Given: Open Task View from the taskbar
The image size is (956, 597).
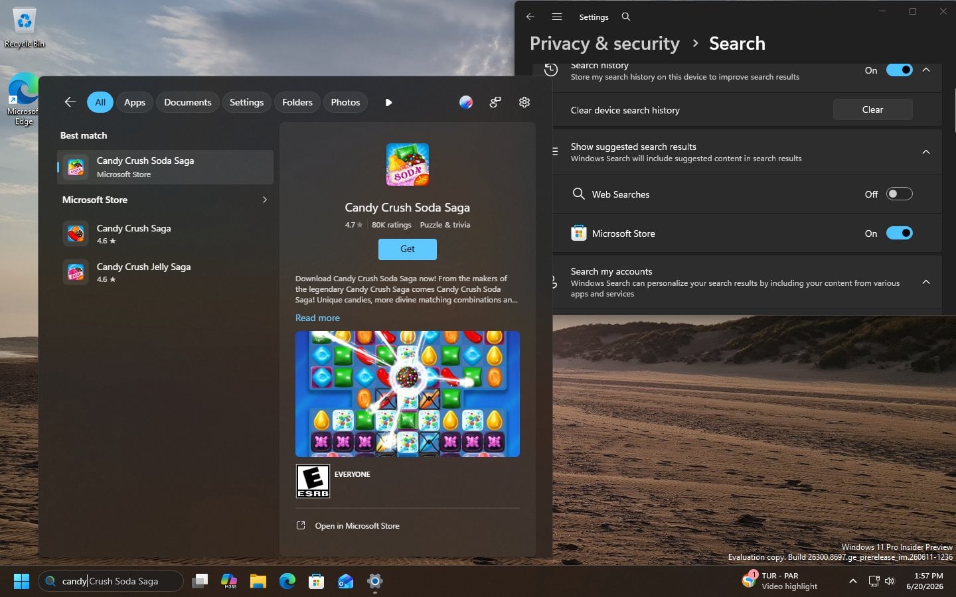Looking at the screenshot, I should click(200, 581).
